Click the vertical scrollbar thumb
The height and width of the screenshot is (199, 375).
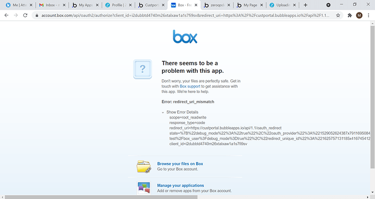pos(372,97)
